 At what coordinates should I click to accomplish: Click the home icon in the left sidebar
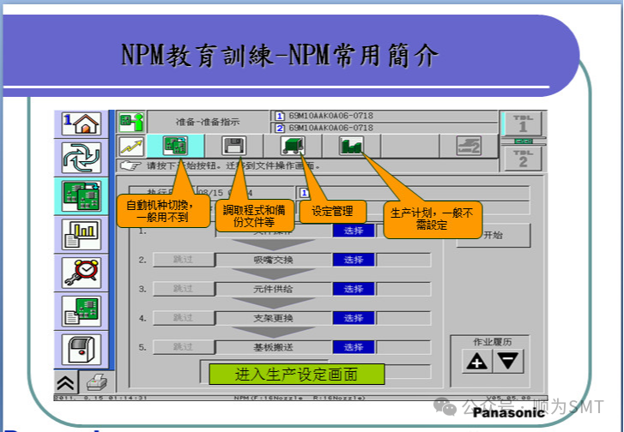pyautogui.click(x=82, y=123)
